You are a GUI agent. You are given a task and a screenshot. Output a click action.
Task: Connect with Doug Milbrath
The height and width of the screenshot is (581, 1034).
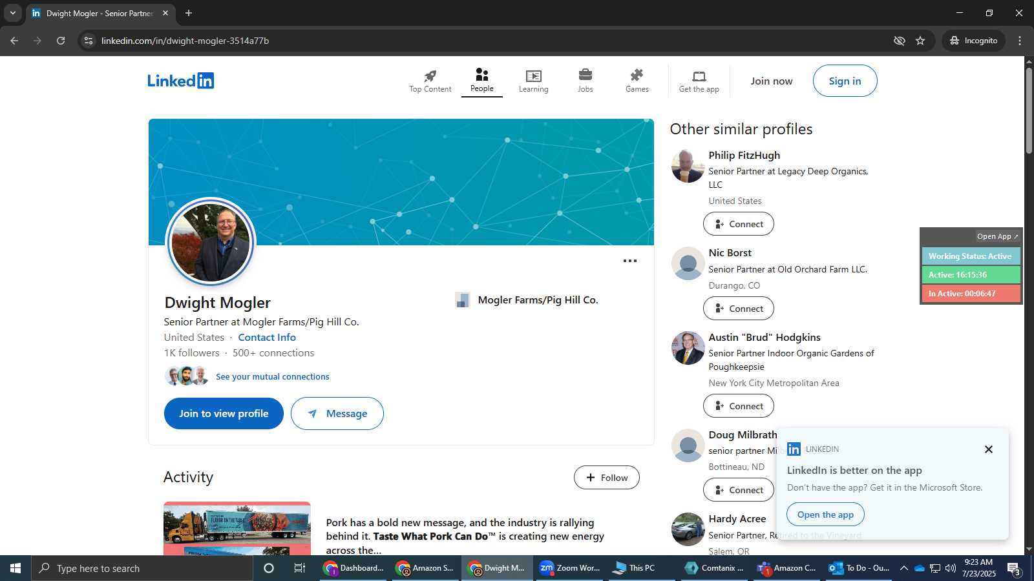(x=738, y=490)
